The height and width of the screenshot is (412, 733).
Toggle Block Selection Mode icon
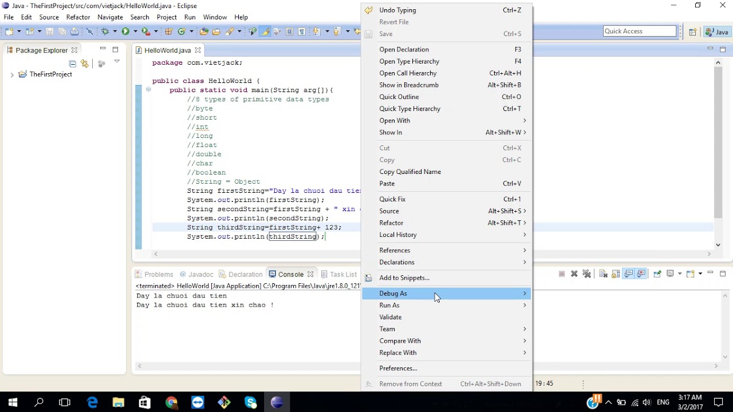(290, 31)
